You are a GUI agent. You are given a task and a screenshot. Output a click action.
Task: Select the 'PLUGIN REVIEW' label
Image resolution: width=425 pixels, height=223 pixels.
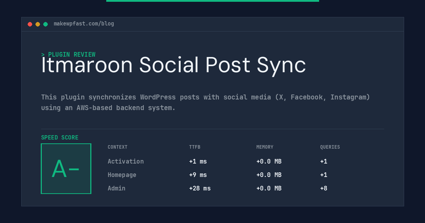click(x=72, y=55)
